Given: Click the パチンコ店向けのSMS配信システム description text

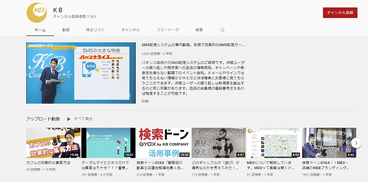Looking at the screenshot, I should coord(193,78).
